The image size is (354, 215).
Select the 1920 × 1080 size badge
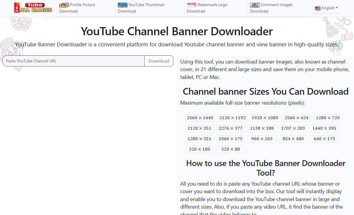pyautogui.click(x=265, y=118)
